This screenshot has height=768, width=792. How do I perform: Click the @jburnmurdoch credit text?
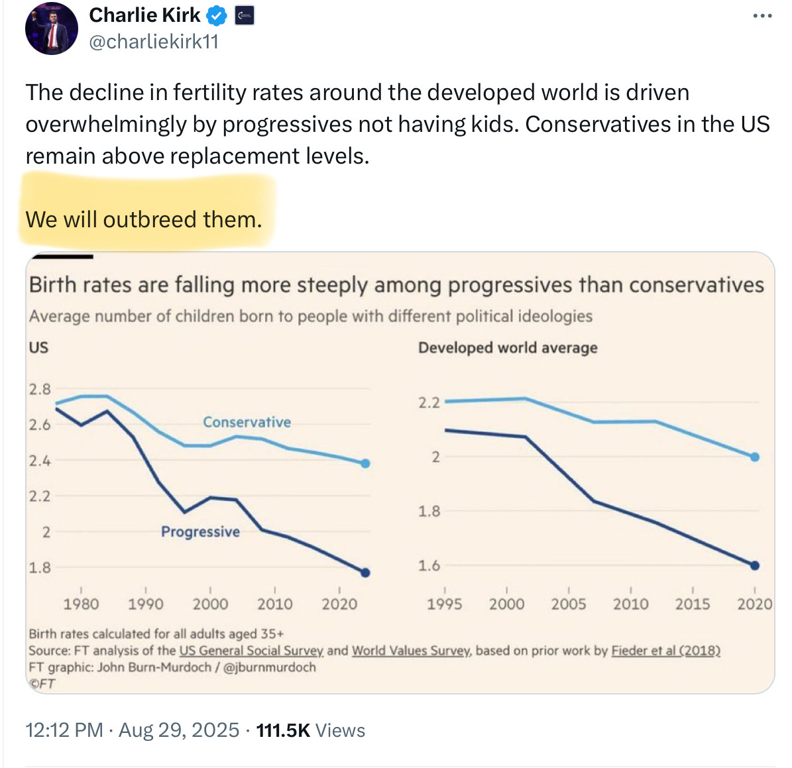269,667
